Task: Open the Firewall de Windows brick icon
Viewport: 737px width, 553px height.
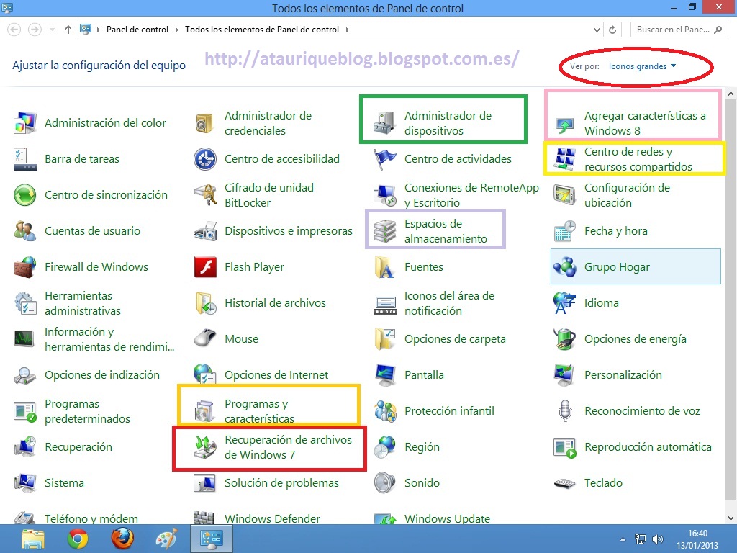Action: click(25, 267)
